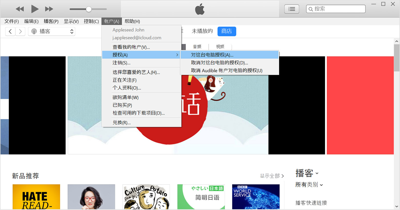The width and height of the screenshot is (400, 210).
Task: Click the 新品推荐 section heading
Action: coord(26,176)
